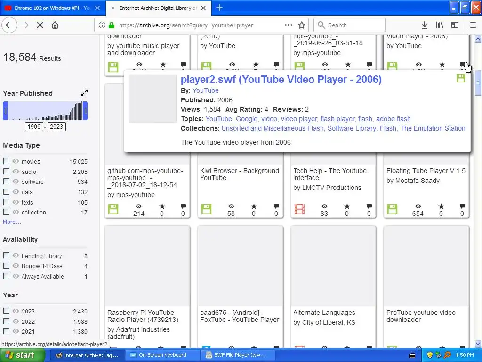Click the security shield tray icon
482x362 pixels.
(429, 355)
